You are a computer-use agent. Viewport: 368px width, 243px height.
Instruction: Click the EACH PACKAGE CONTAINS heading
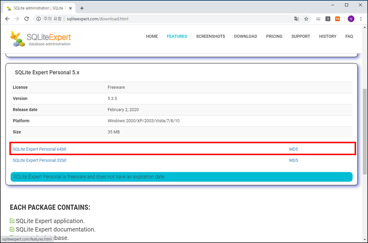click(50, 207)
